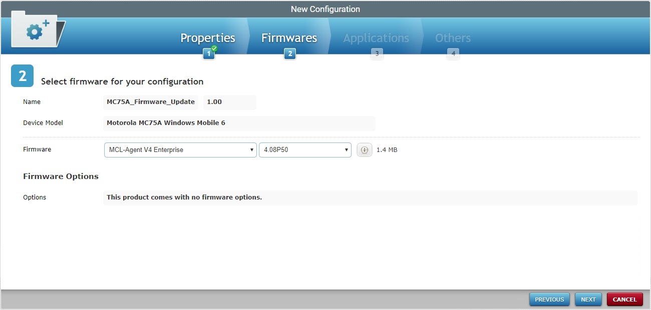
Task: Click the blue step 2 section icon
Action: (x=22, y=75)
